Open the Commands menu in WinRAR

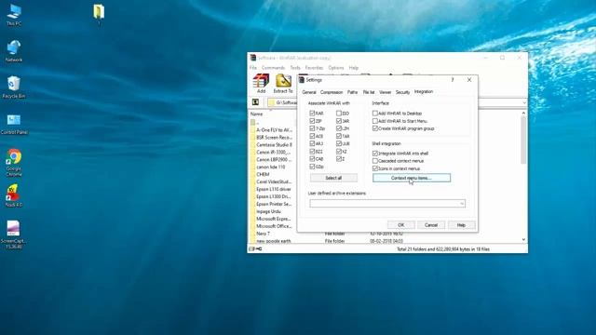click(x=273, y=68)
